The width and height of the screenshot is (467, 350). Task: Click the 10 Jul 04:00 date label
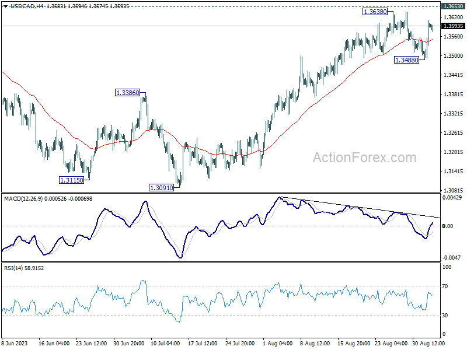[165, 344]
